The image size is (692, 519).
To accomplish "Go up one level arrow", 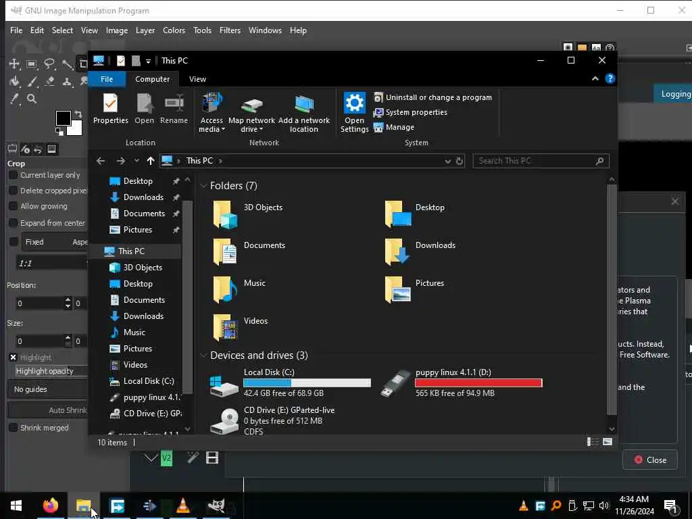I will pos(151,161).
